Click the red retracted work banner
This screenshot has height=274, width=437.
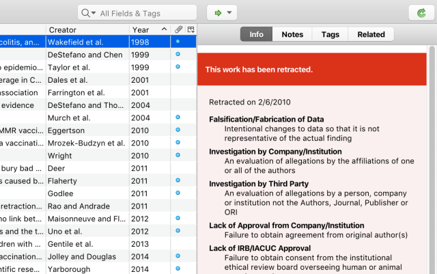click(315, 70)
